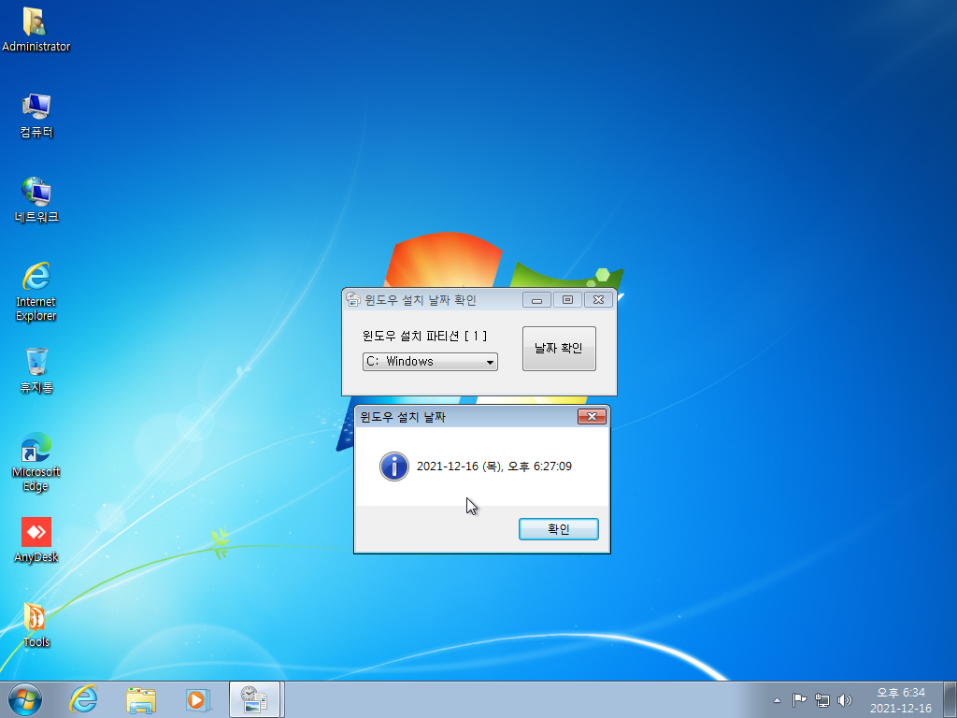Select the Tools folder desktop icon
Image resolution: width=957 pixels, height=718 pixels.
click(36, 625)
